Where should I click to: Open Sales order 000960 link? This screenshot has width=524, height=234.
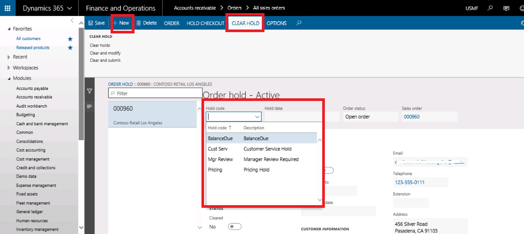pos(411,117)
